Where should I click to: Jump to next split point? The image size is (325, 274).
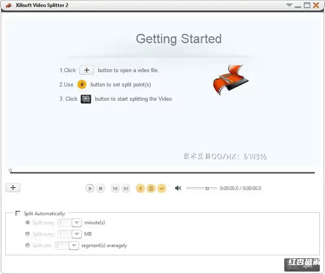[x=126, y=188]
